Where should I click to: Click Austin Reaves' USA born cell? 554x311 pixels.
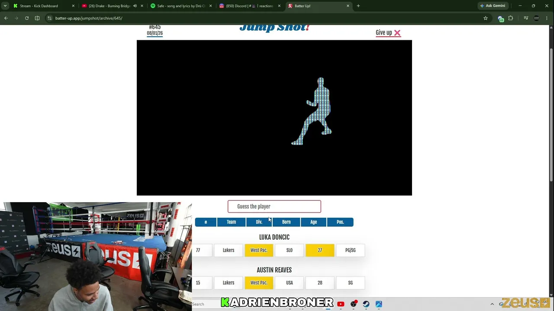coord(290,283)
